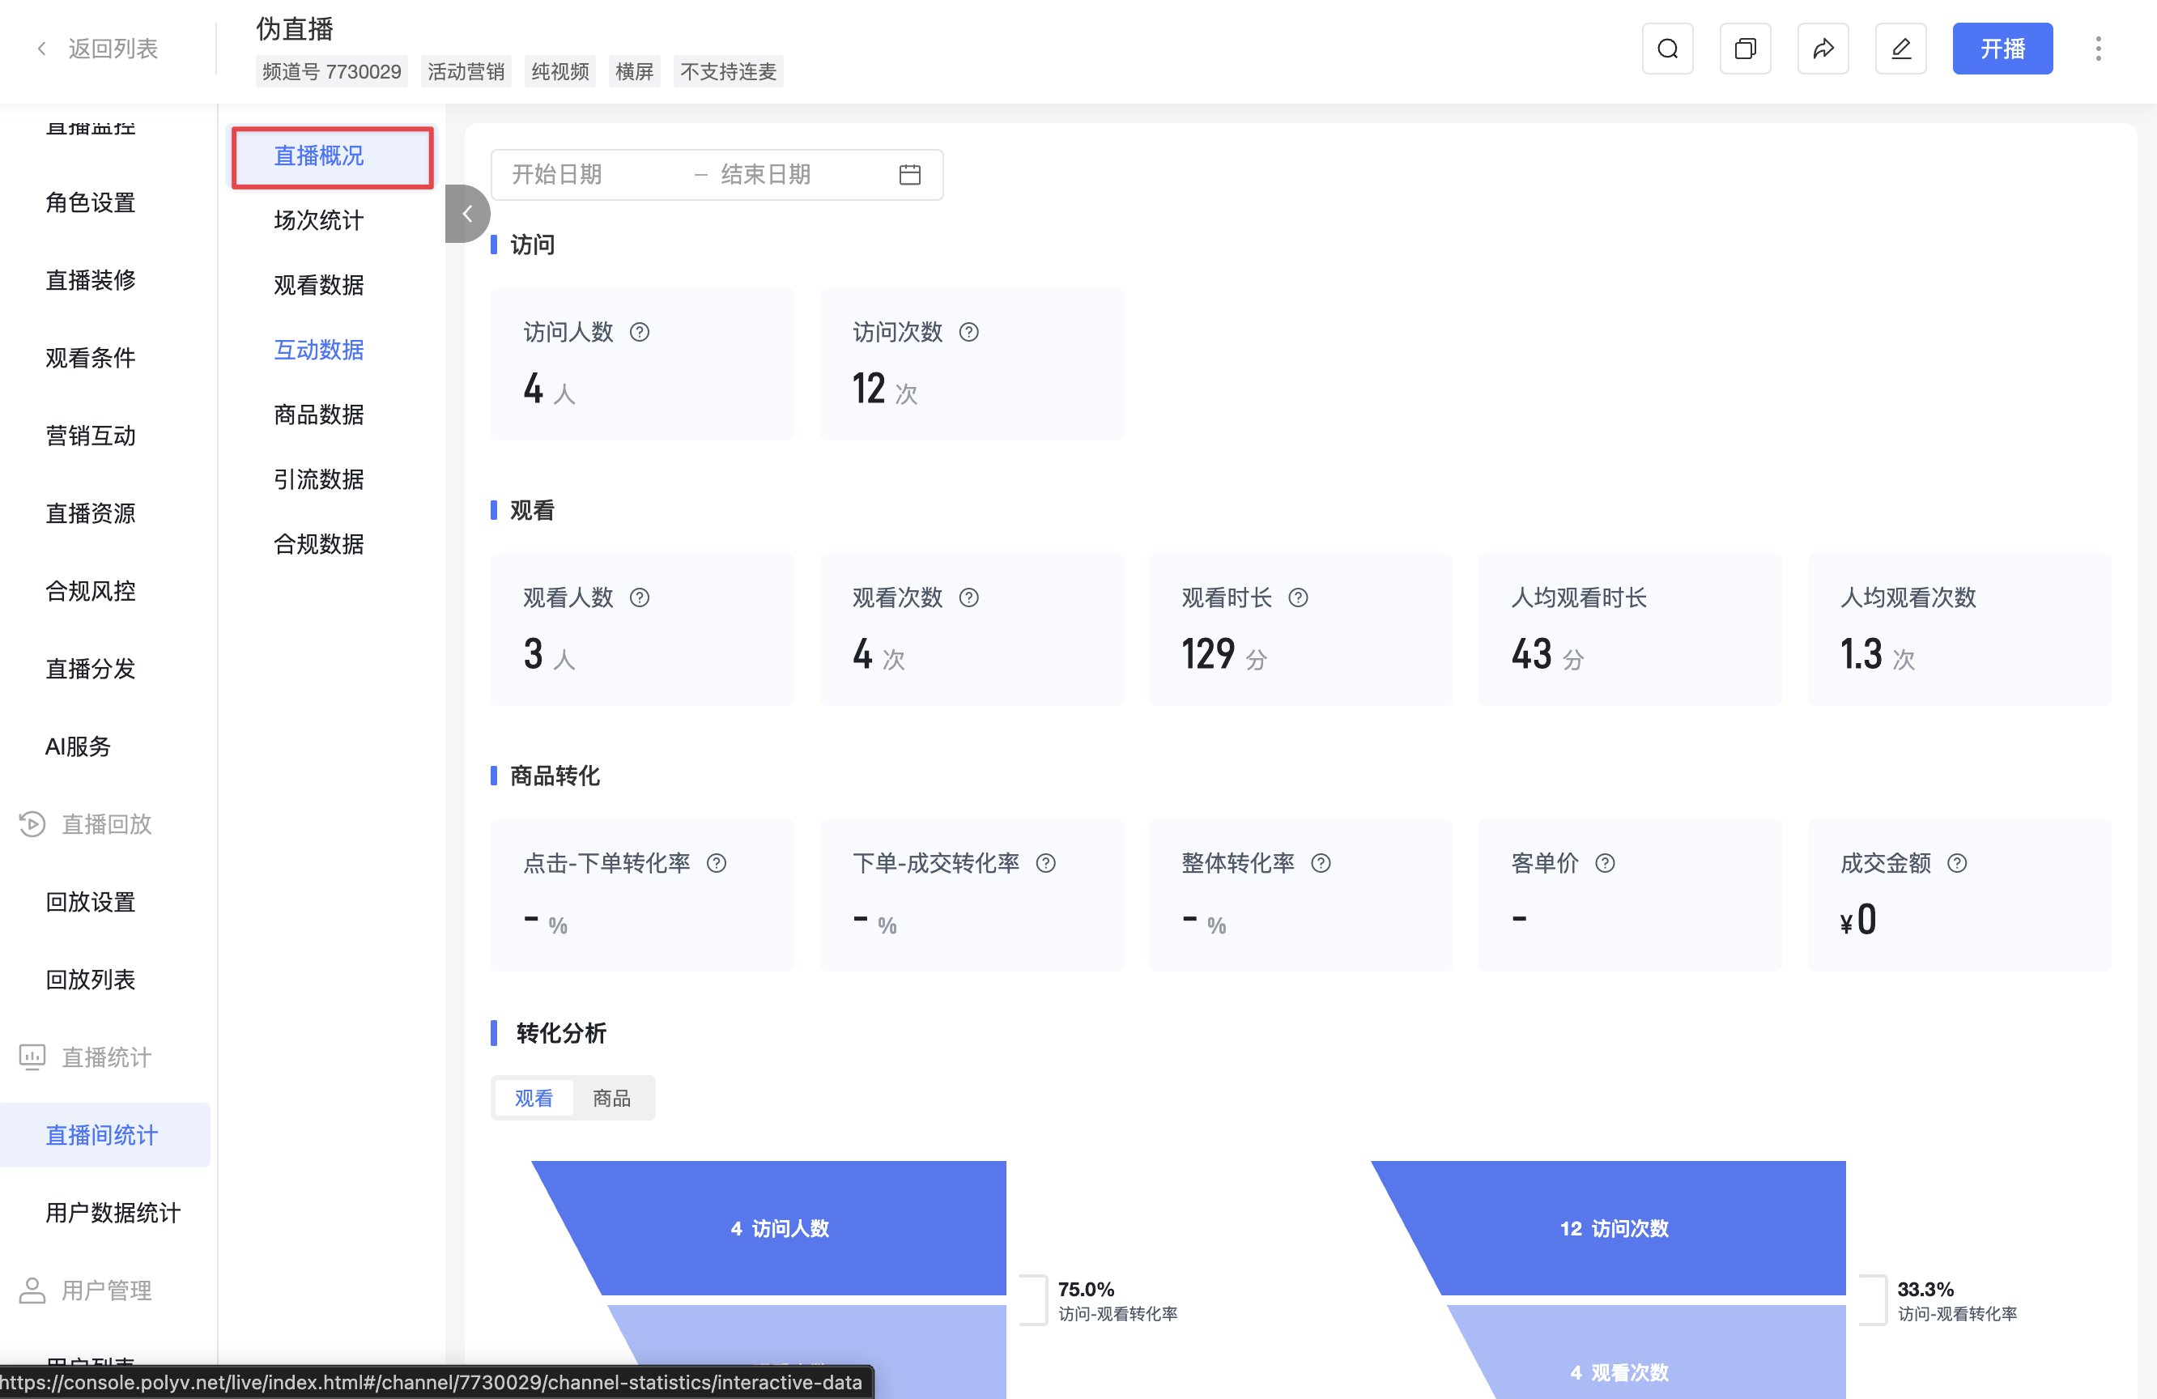2157x1399 pixels.
Task: Click the share arrow icon
Action: point(1823,49)
